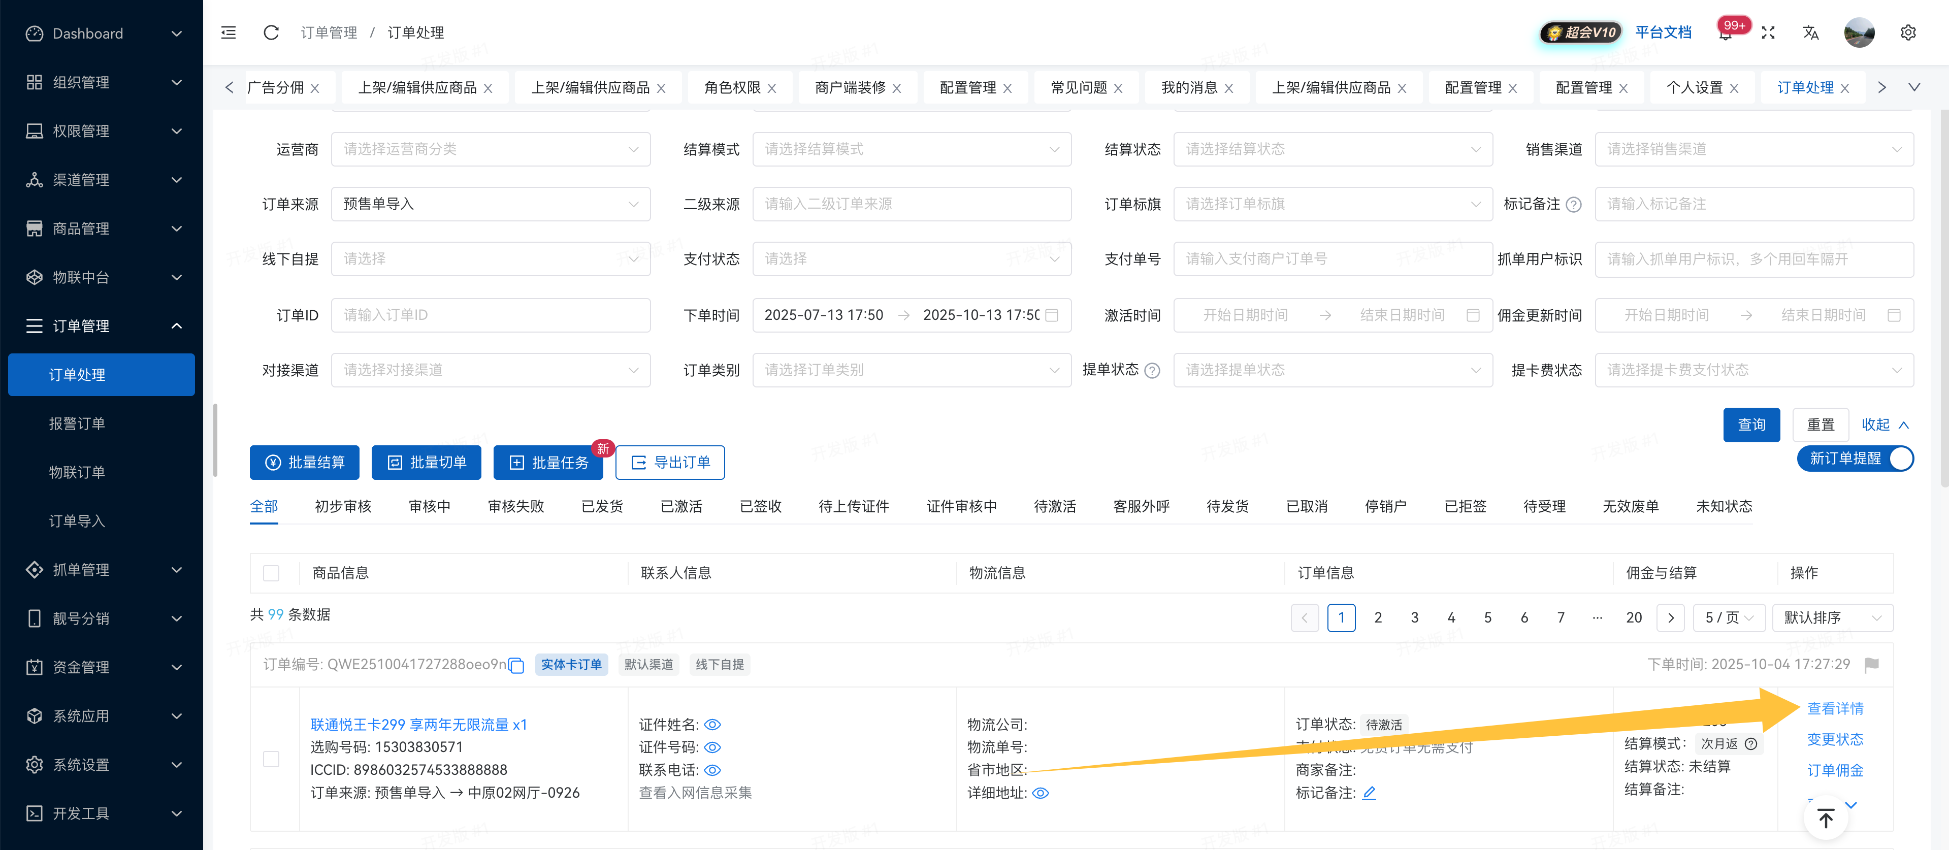Open the language translation icon
This screenshot has height=850, width=1949.
pos(1810,32)
